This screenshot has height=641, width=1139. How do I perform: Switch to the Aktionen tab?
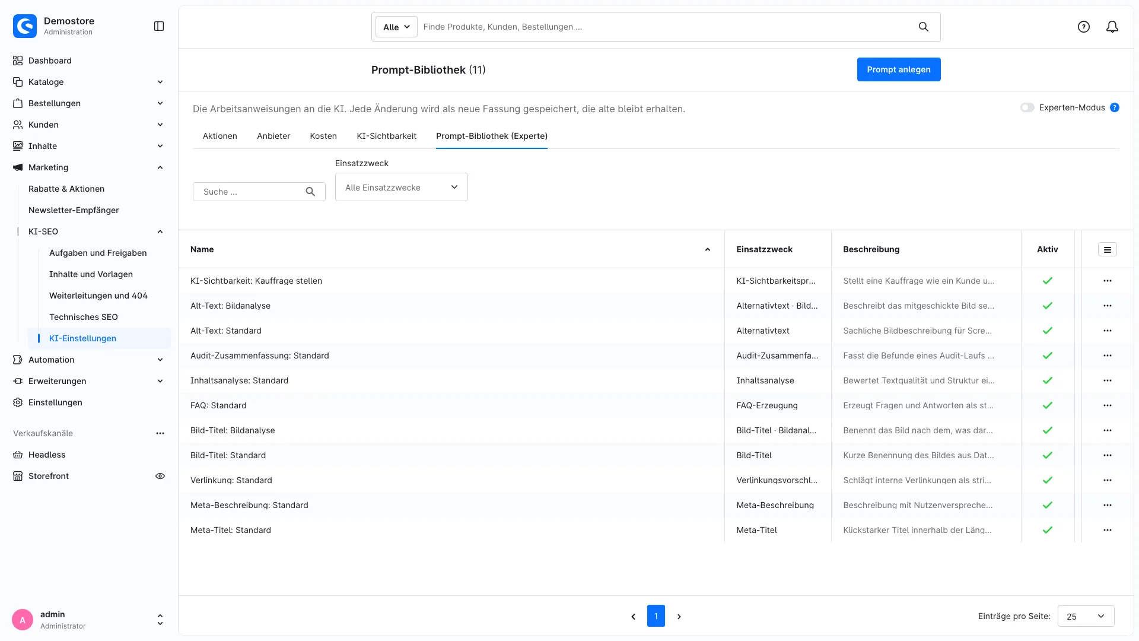click(x=220, y=136)
